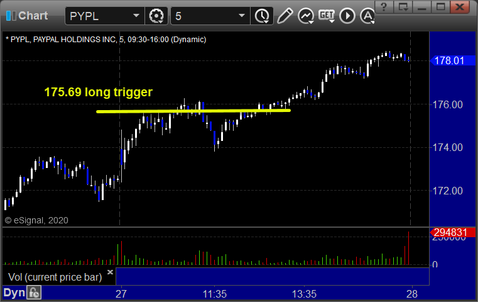Click the window link dropdown icon

pos(403,7)
